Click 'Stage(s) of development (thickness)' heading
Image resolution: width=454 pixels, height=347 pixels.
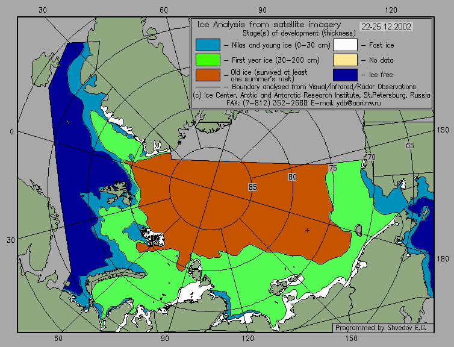point(299,33)
